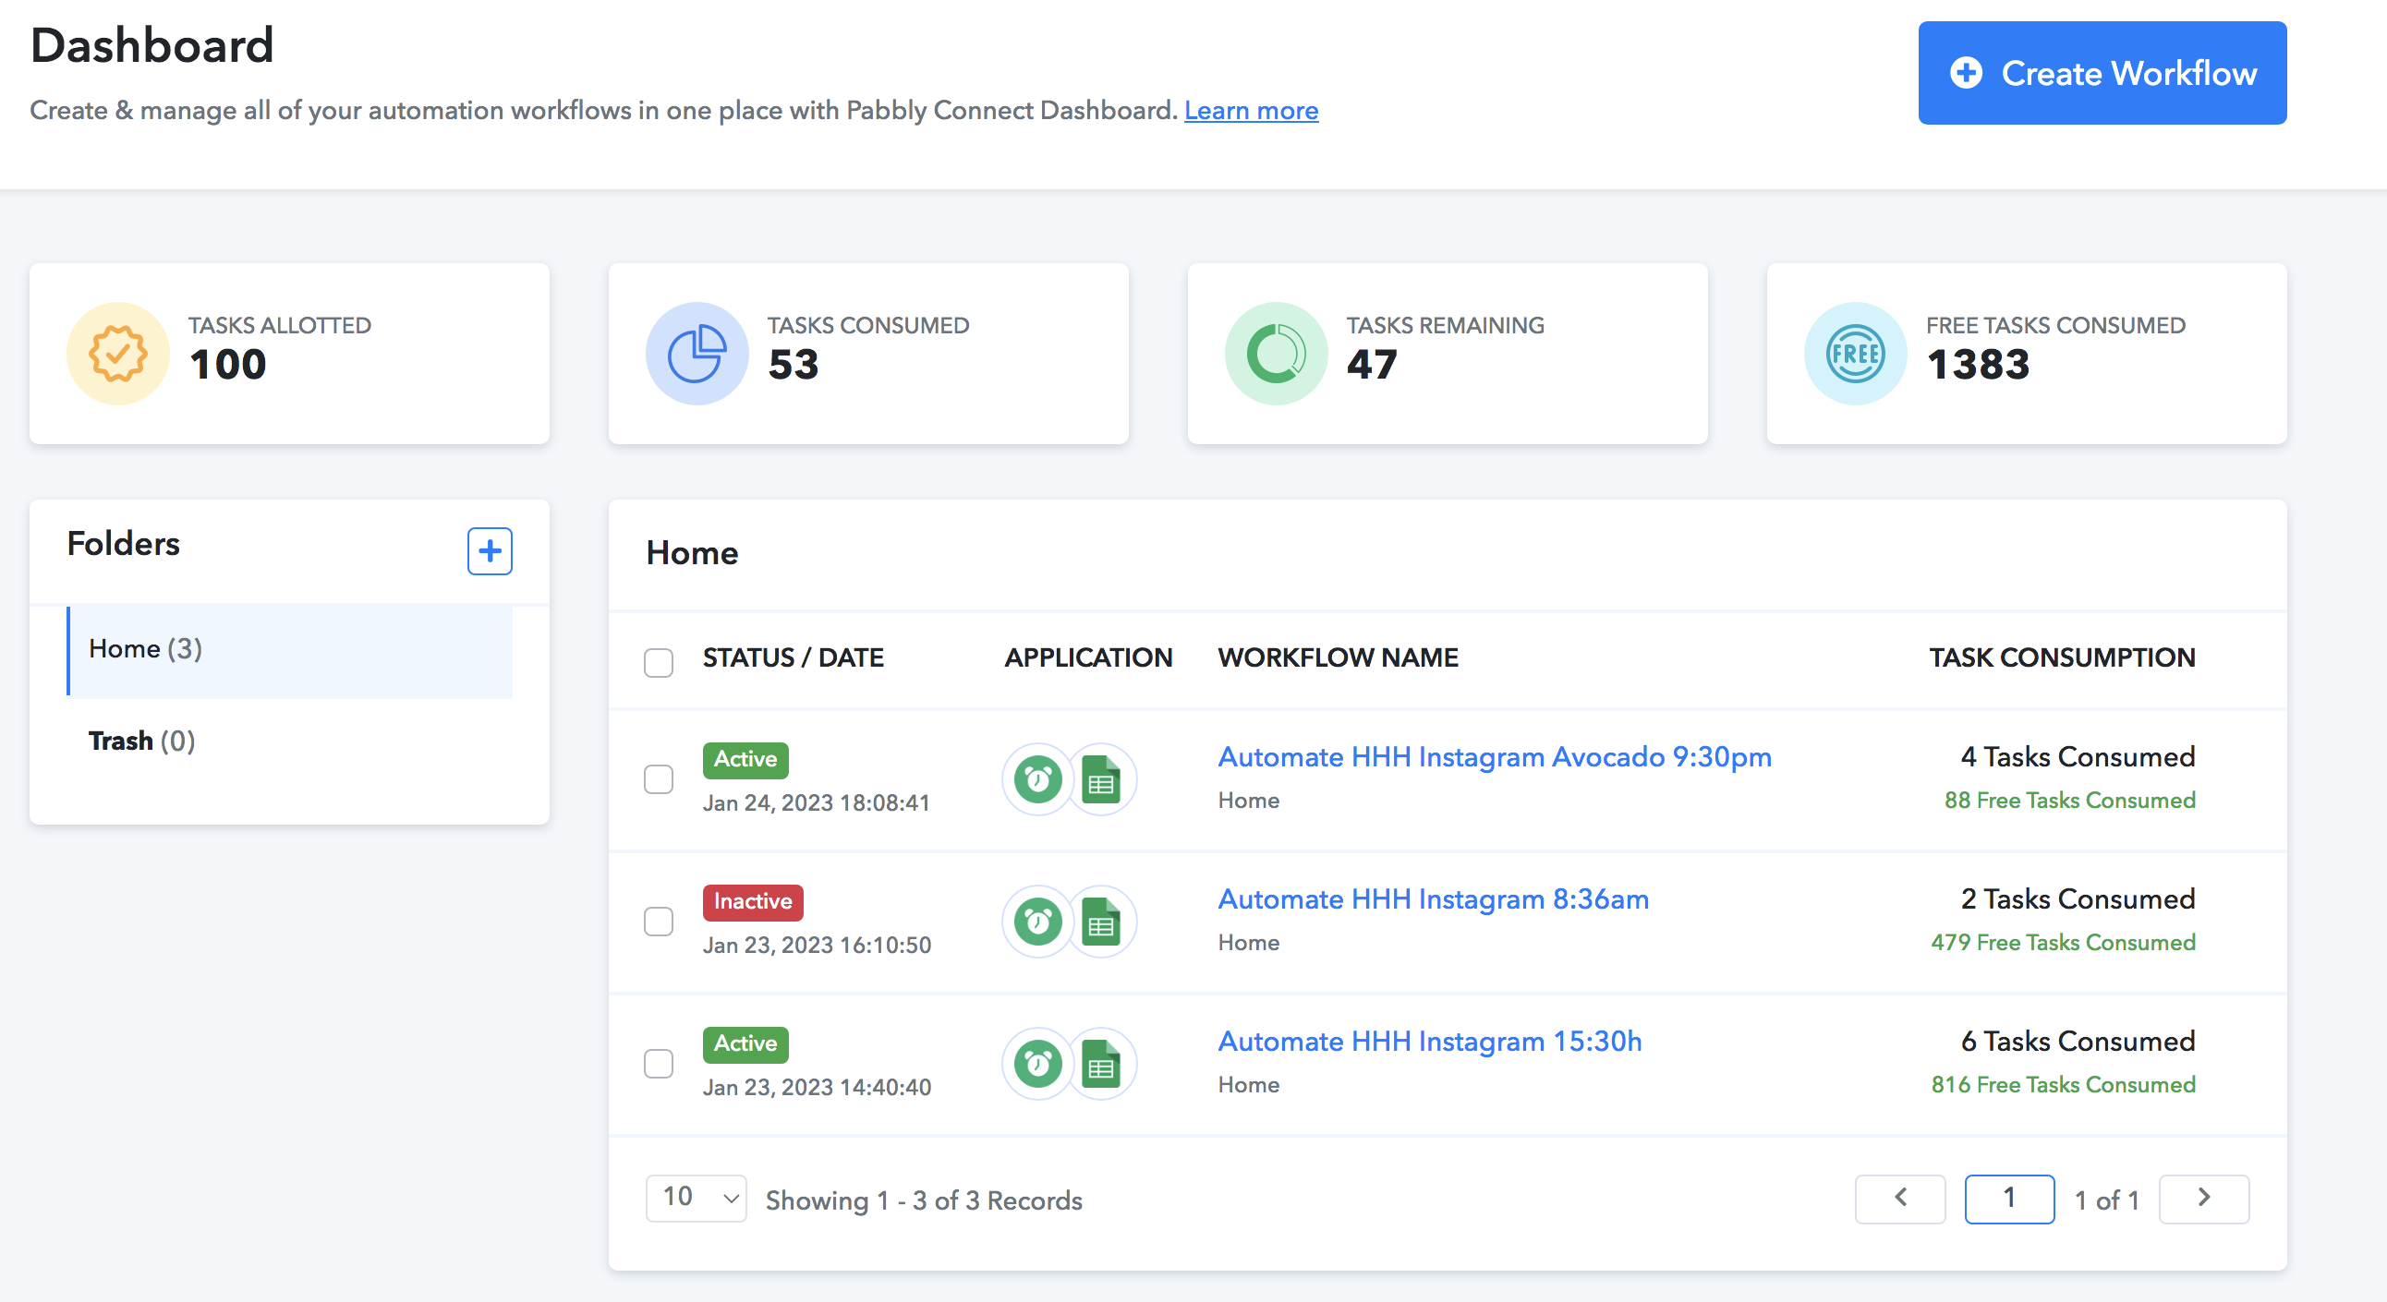Click Google Sheets icon for 8:36am workflow

(x=1101, y=922)
